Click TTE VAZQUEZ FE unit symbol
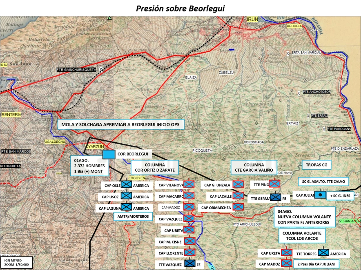Image resolution: width=361 pixels, height=270 pixels. tap(190, 263)
